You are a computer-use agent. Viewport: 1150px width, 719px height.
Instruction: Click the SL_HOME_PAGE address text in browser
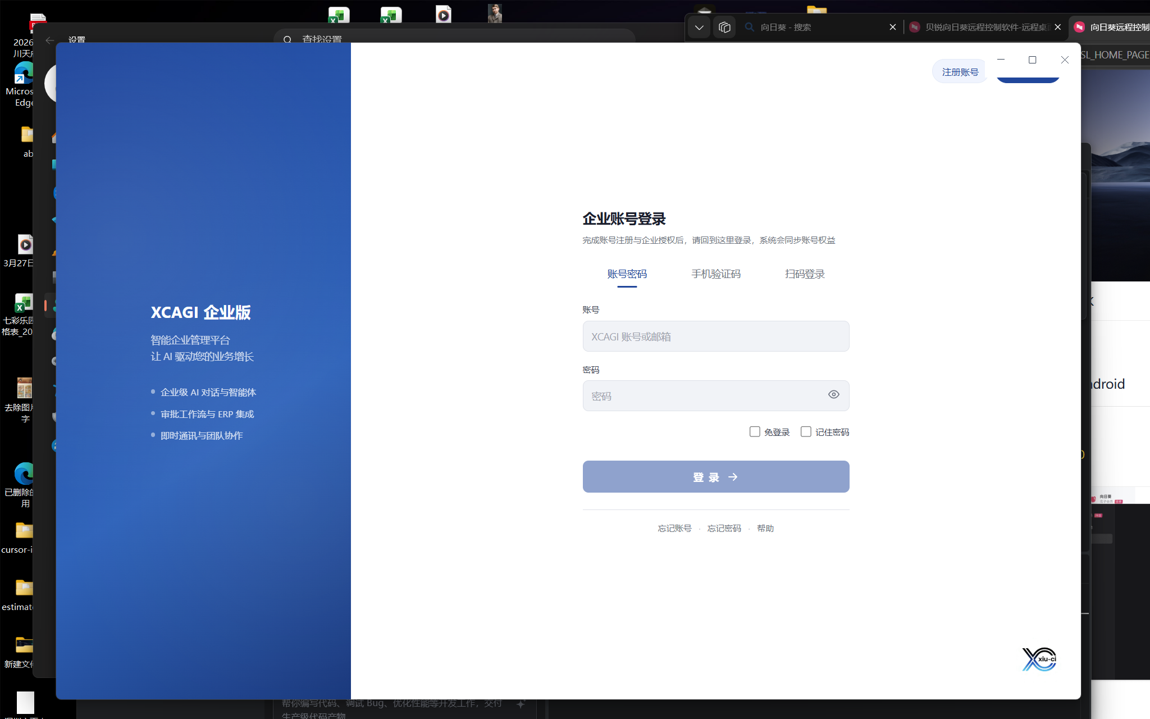(1115, 55)
